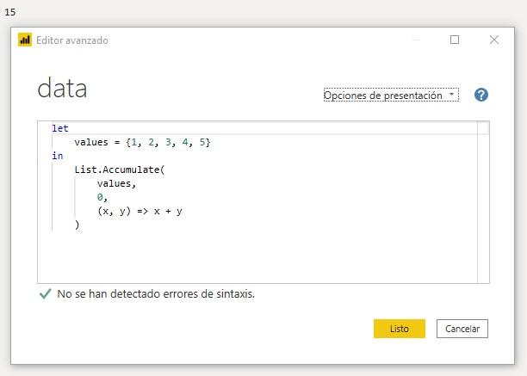The height and width of the screenshot is (376, 527).
Task: Click the 'data' query name heading
Action: pos(62,89)
